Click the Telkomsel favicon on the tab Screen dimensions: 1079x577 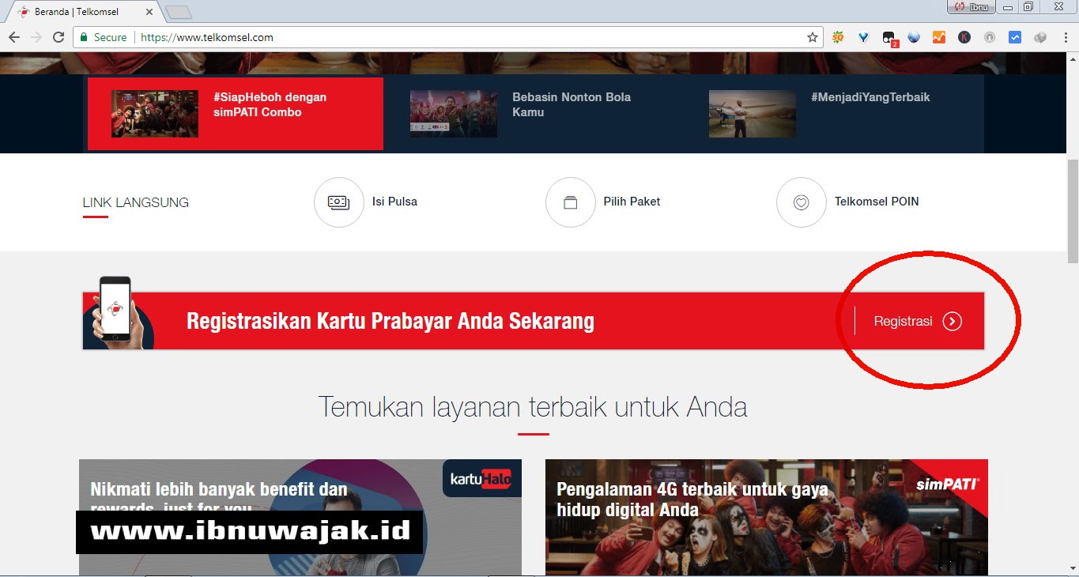[x=23, y=12]
